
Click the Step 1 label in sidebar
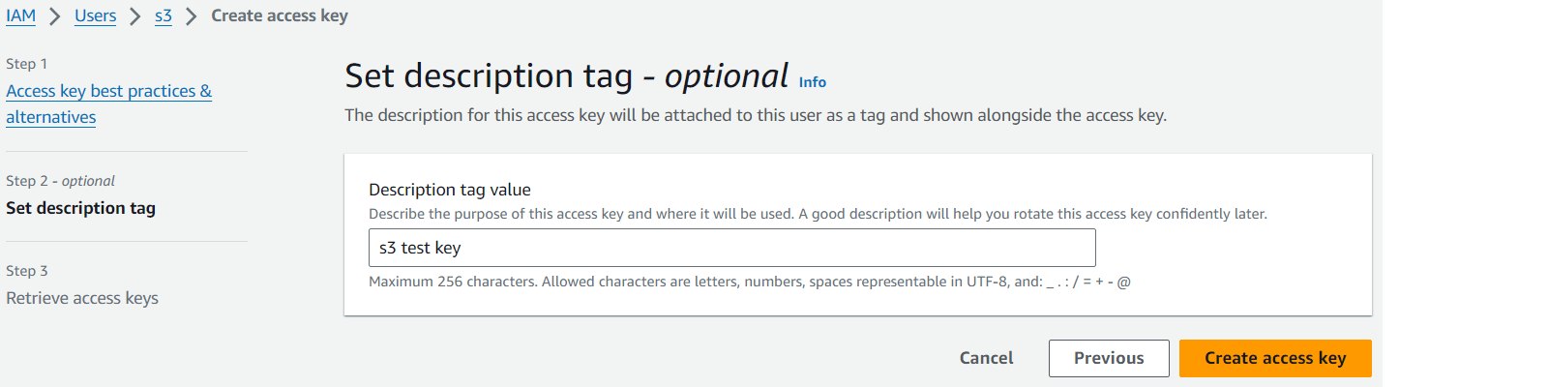[x=26, y=64]
